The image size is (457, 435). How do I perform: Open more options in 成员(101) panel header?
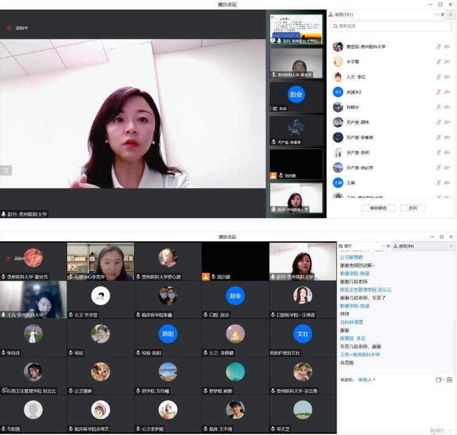coord(436,14)
